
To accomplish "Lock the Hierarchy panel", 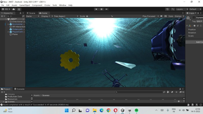I will (x=20, y=13).
